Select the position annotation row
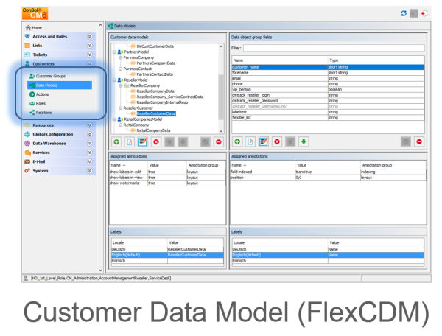The image size is (442, 336). [x=328, y=178]
